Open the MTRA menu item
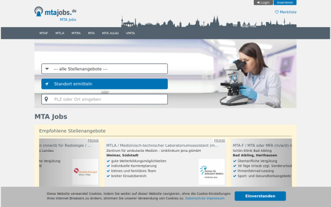The height and width of the screenshot is (207, 331). [76, 33]
